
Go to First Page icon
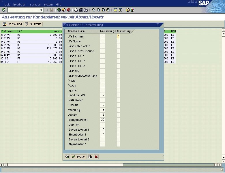pyautogui.click(x=93, y=10)
